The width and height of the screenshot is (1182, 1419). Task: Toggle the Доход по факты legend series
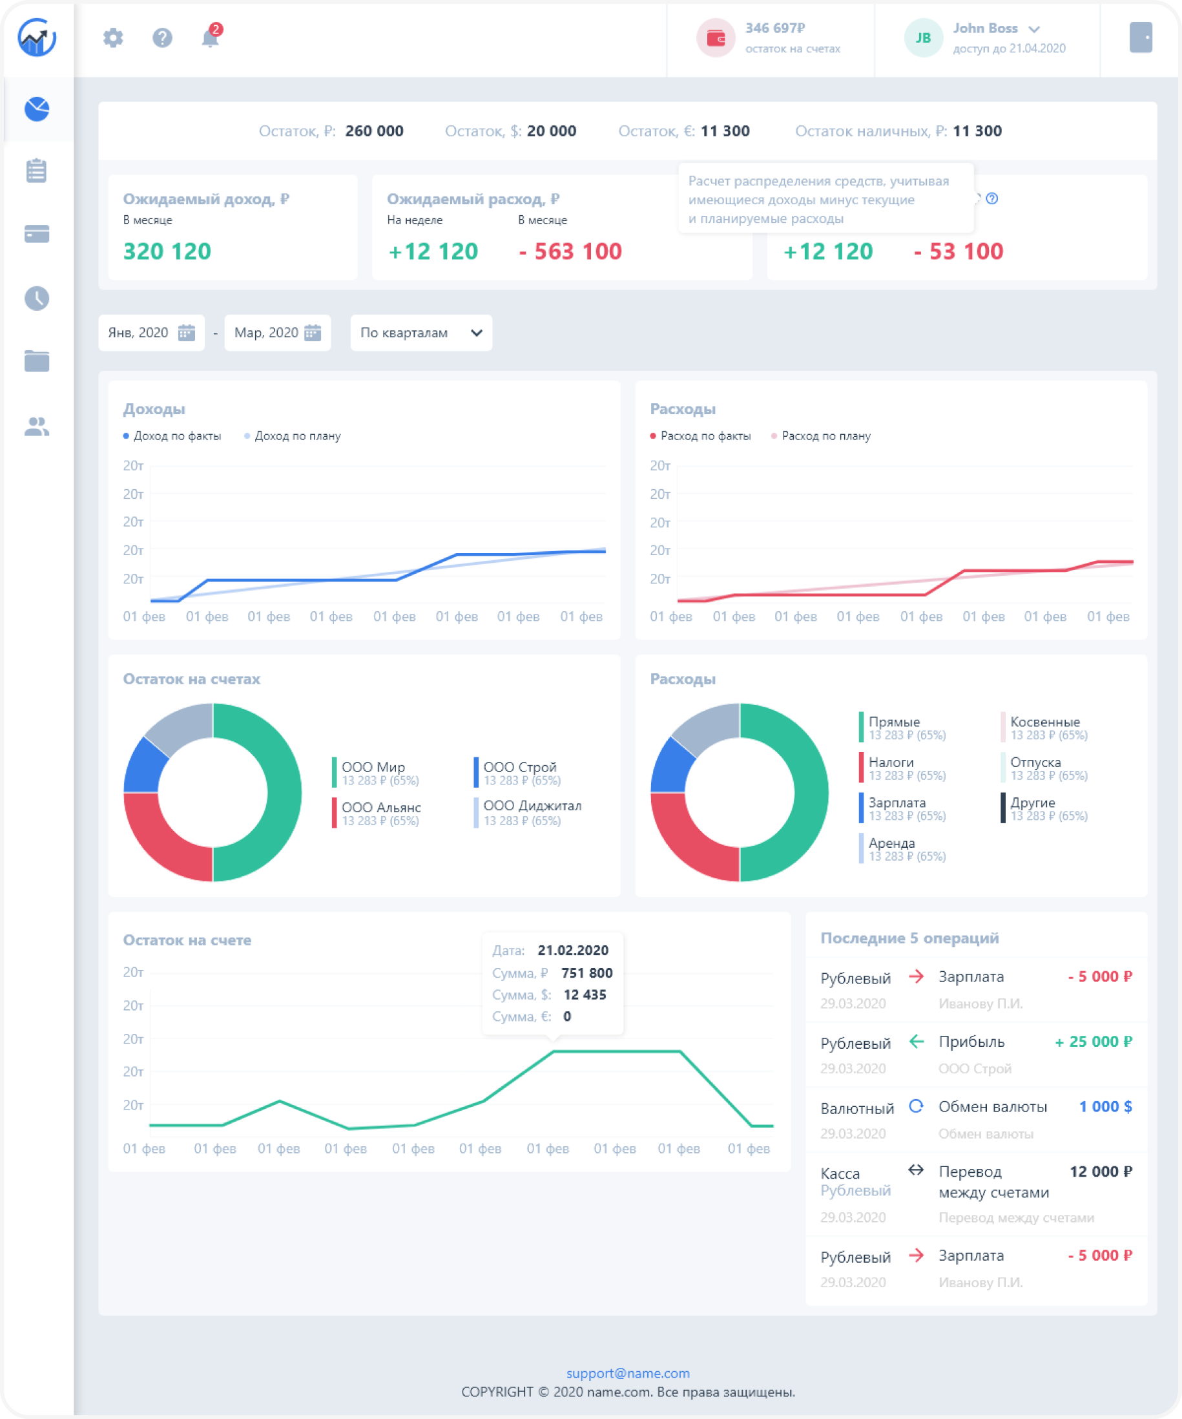[x=172, y=436]
